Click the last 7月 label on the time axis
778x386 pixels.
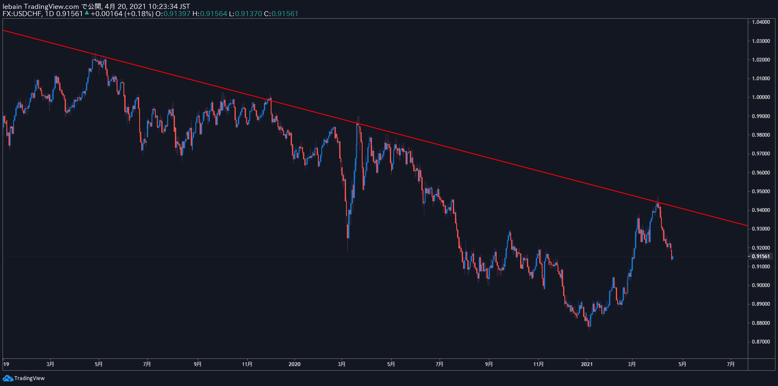(731, 364)
